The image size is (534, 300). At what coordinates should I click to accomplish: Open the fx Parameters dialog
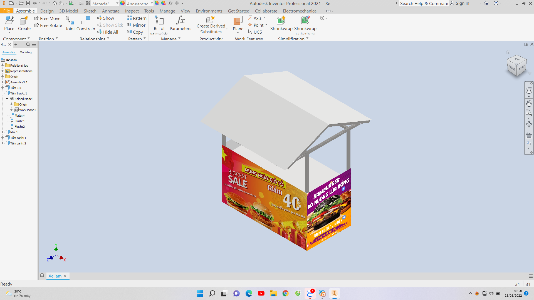pyautogui.click(x=181, y=24)
